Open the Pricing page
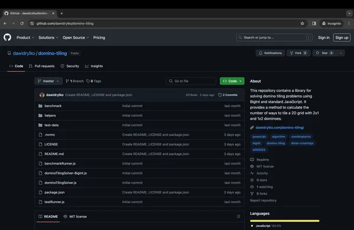 pyautogui.click(x=99, y=38)
